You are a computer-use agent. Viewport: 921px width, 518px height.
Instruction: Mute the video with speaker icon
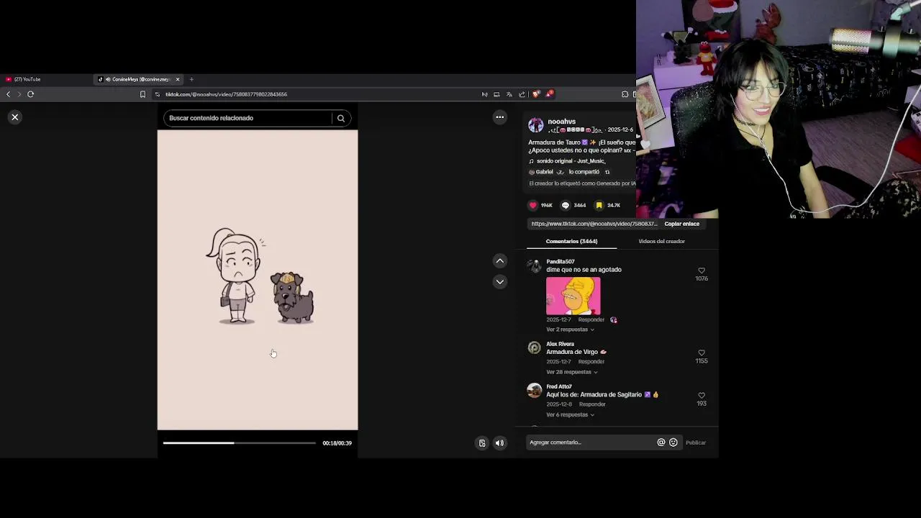[499, 443]
